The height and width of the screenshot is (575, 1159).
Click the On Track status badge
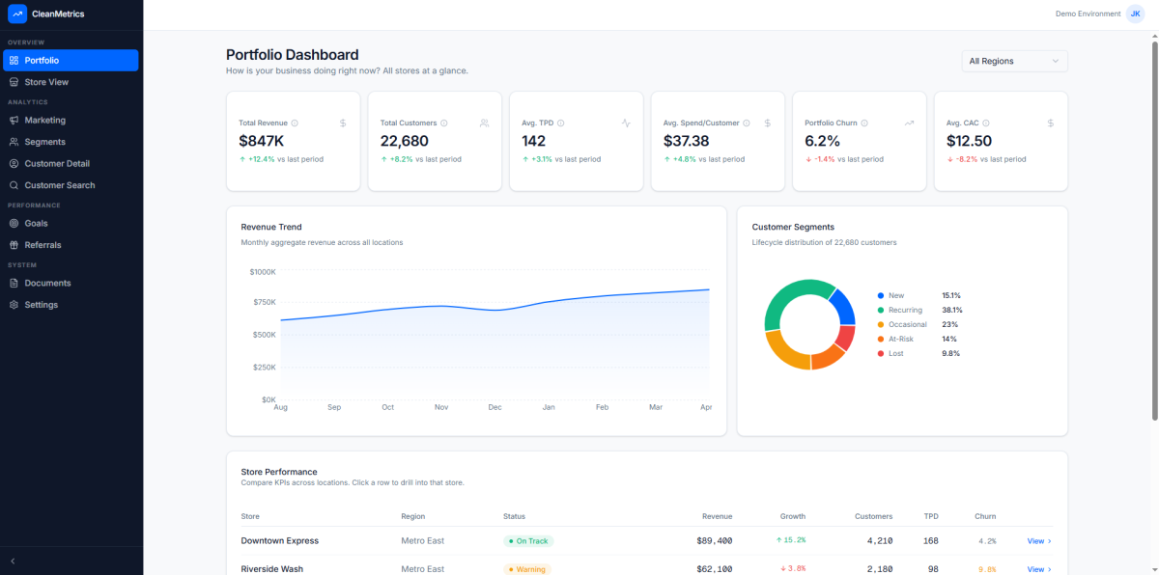528,541
